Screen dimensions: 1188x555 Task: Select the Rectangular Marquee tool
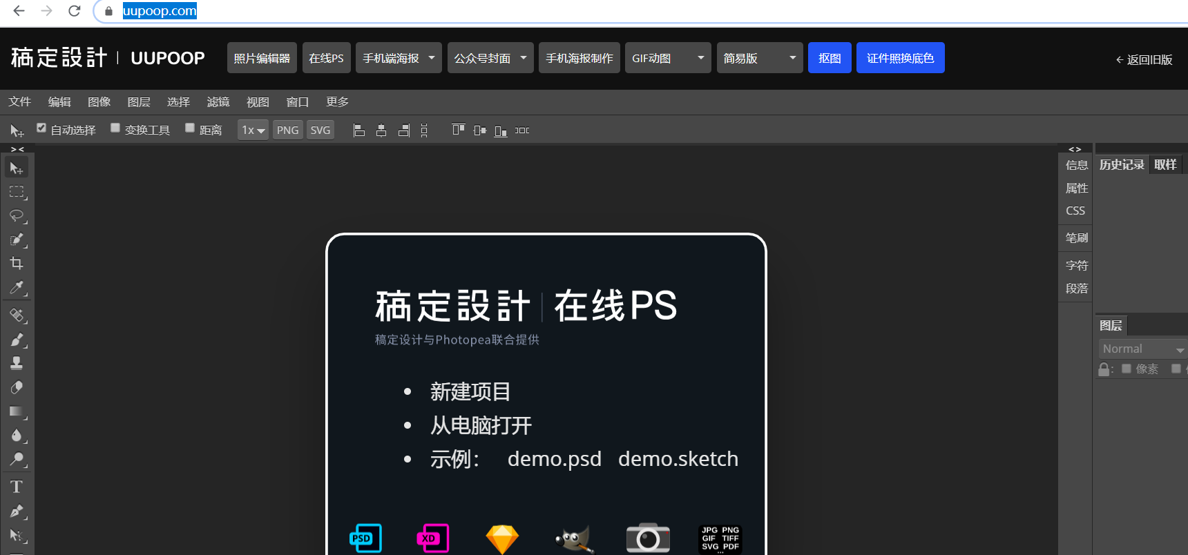[x=17, y=192]
